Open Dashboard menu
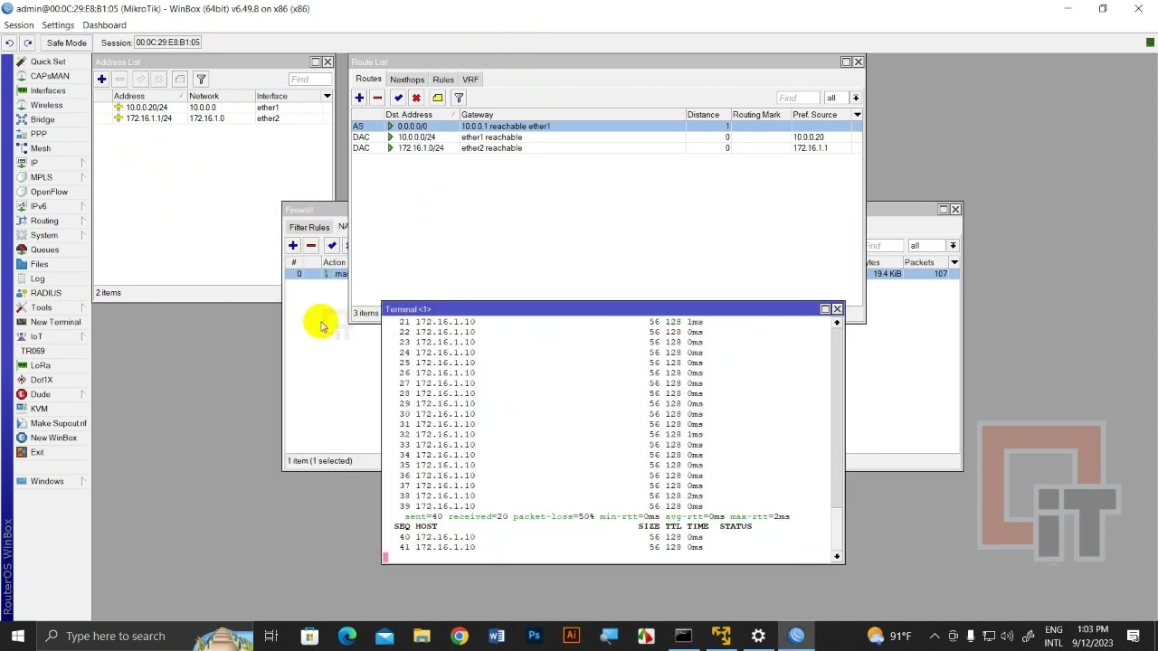The width and height of the screenshot is (1158, 651). pos(104,25)
